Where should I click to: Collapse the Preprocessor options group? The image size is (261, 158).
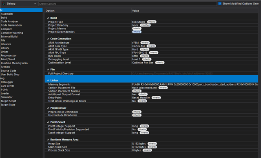click(48, 108)
